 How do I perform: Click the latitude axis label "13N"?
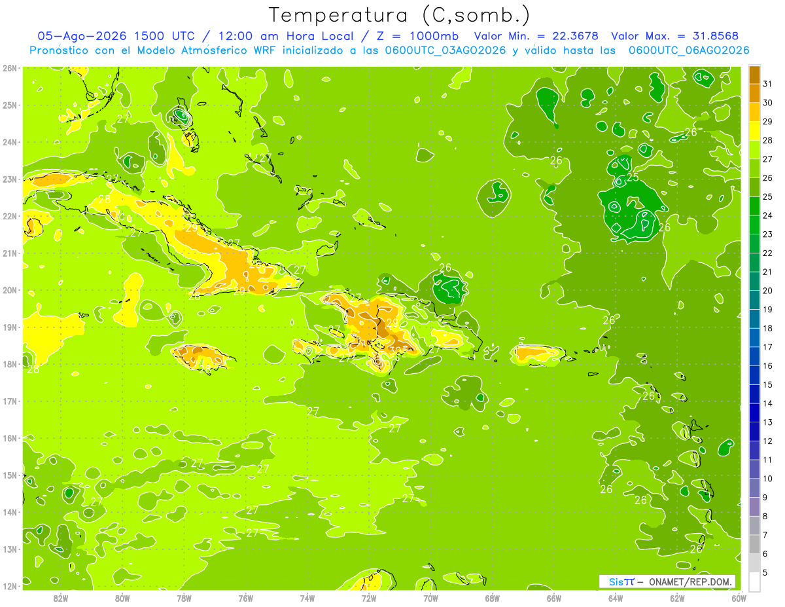(x=9, y=549)
